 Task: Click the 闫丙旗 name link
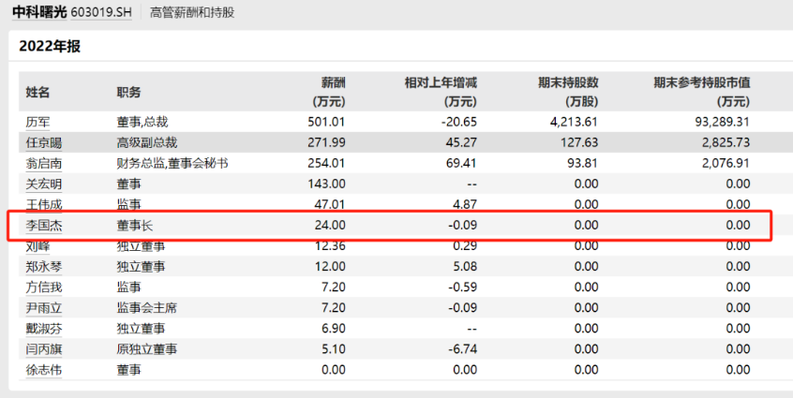44,349
